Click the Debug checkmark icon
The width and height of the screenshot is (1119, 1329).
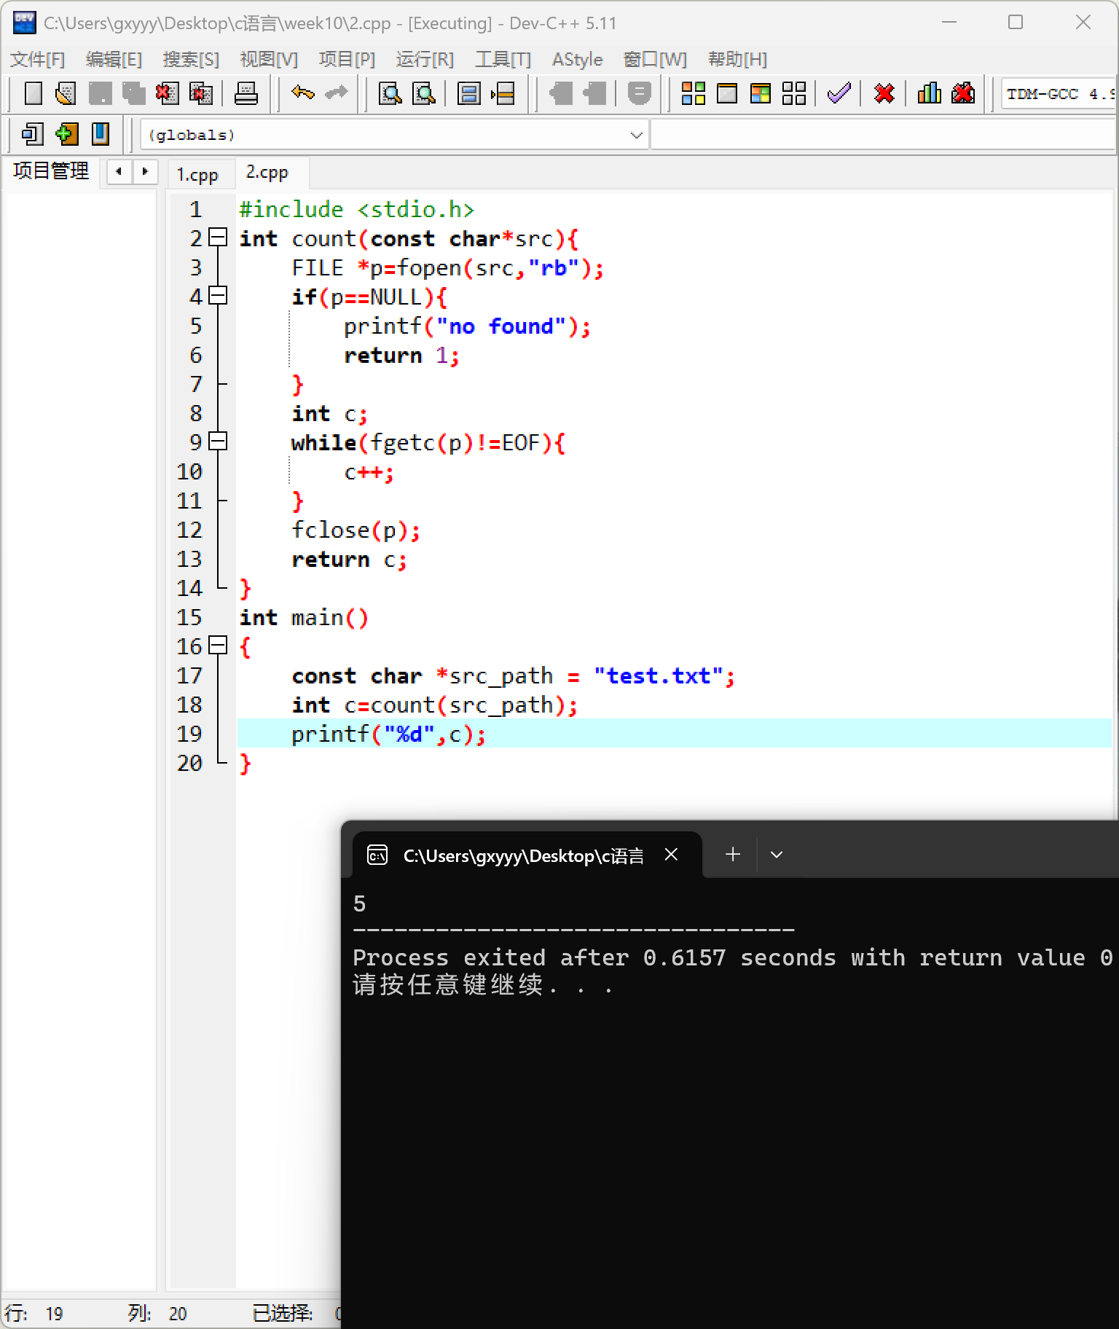click(839, 93)
